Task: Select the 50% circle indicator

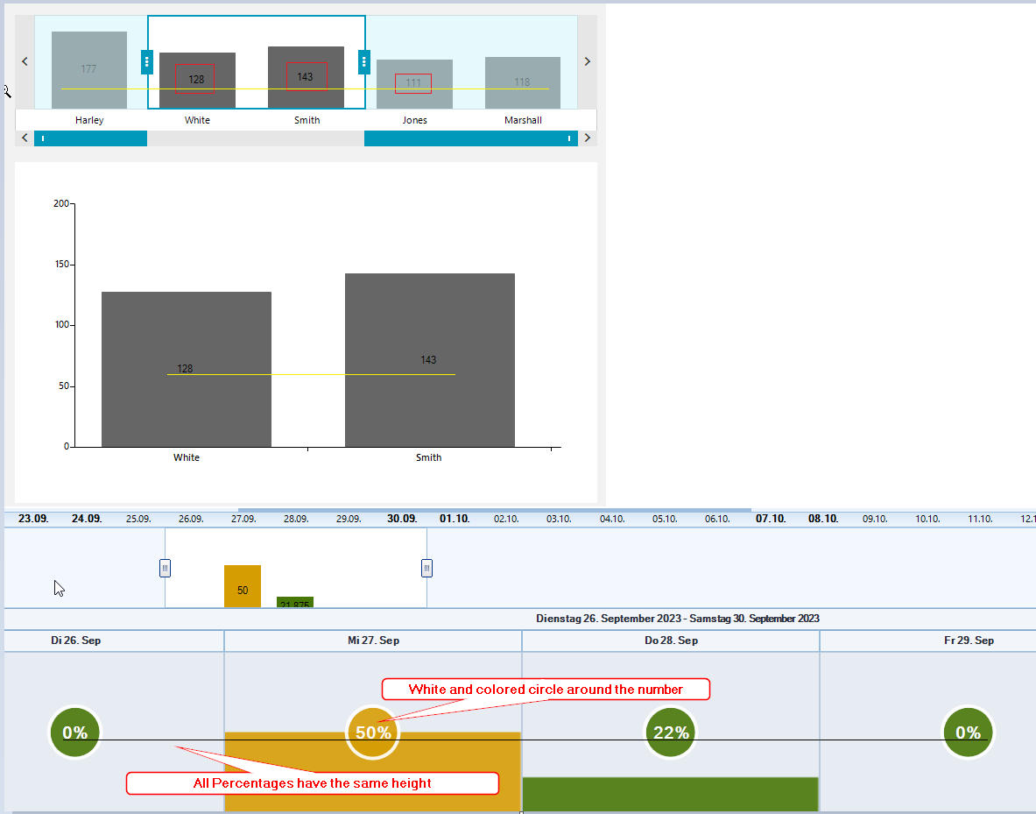Action: (x=373, y=733)
